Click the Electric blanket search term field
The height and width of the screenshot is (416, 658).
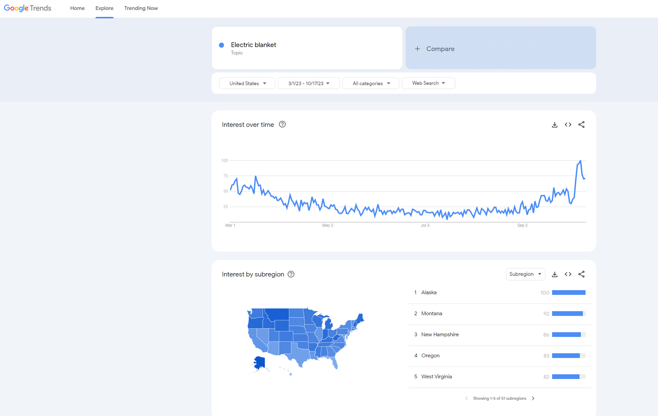point(307,48)
